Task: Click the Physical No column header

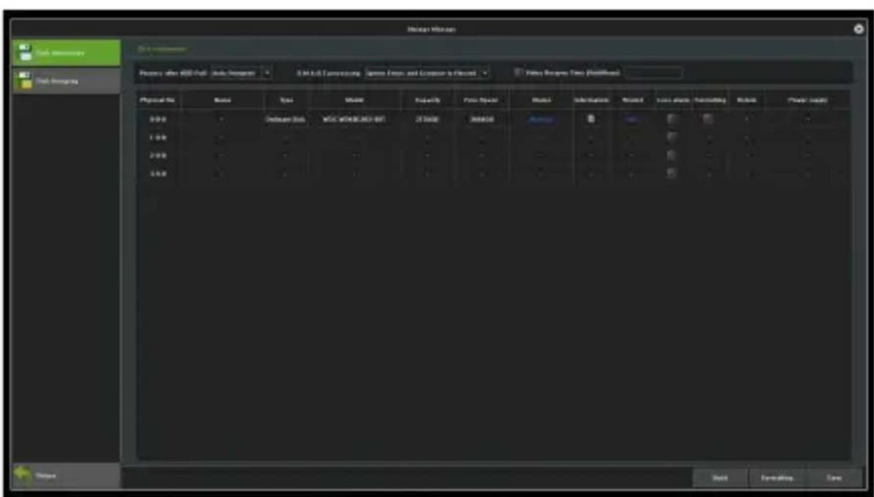Action: (x=158, y=100)
